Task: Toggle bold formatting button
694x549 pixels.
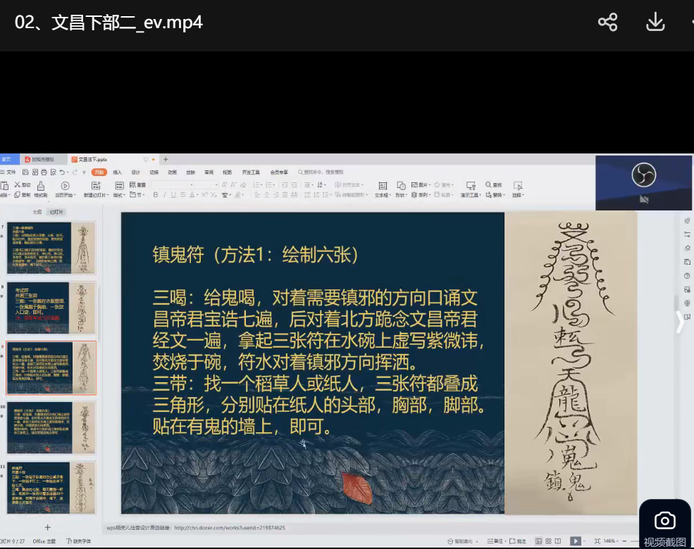Action: tap(154, 195)
